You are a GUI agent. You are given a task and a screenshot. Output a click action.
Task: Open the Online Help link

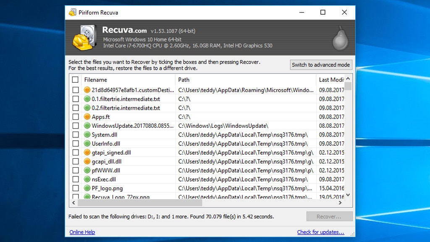[x=82, y=232]
